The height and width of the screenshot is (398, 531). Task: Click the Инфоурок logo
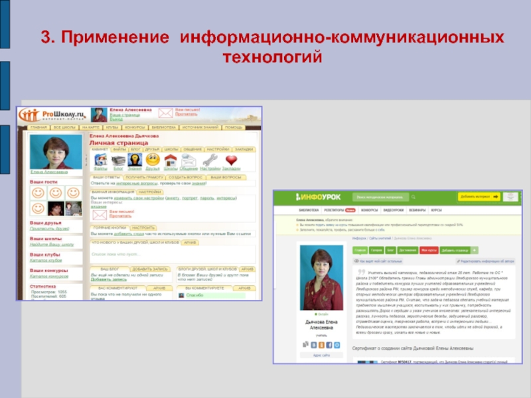[x=319, y=197]
